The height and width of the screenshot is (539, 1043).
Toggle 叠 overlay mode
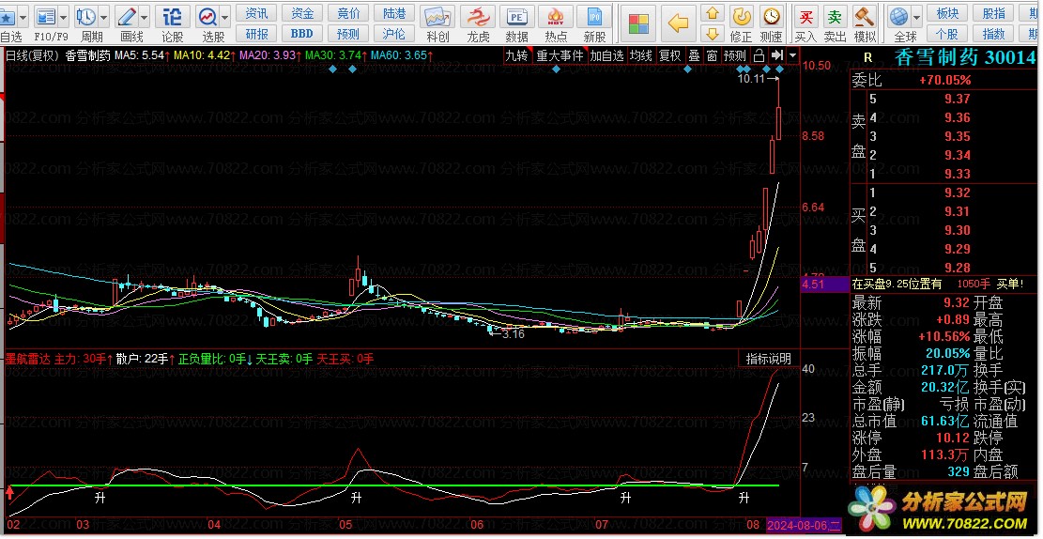pos(694,56)
